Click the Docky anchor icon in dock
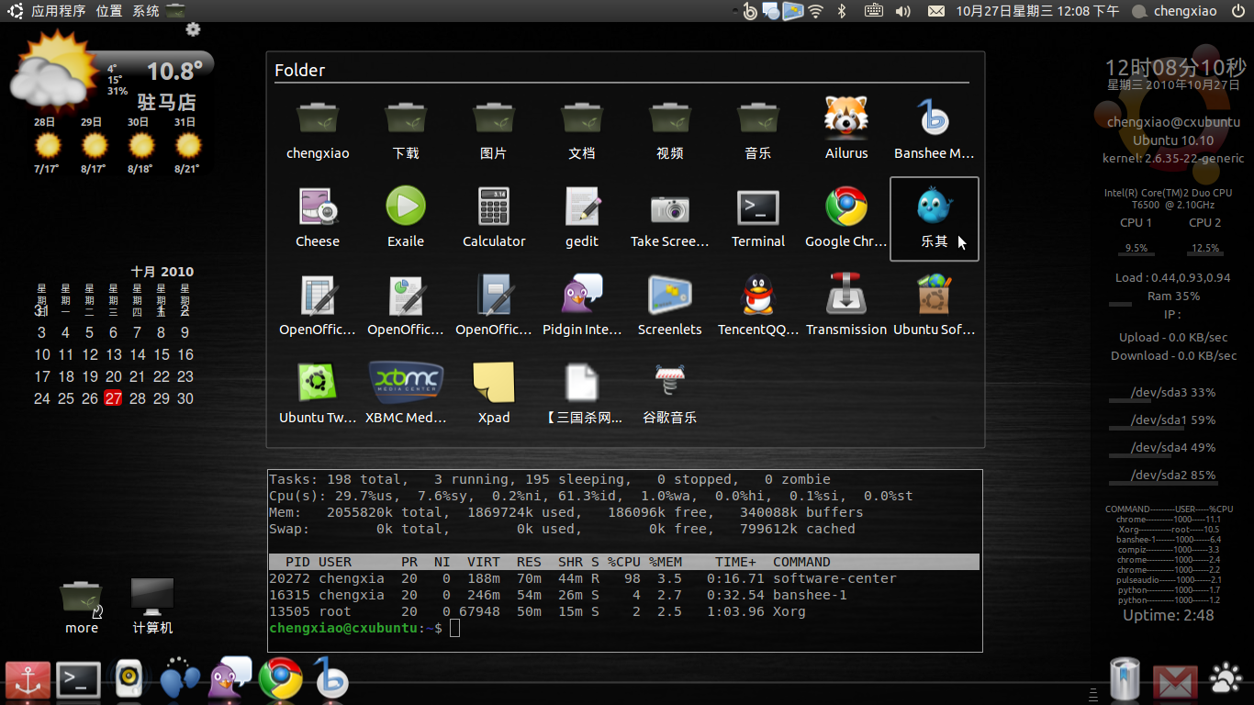Screen dimensions: 1254x705 pos(28,680)
